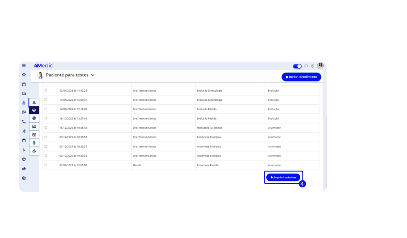Select the camera icon in patient submenu

[x=34, y=135]
